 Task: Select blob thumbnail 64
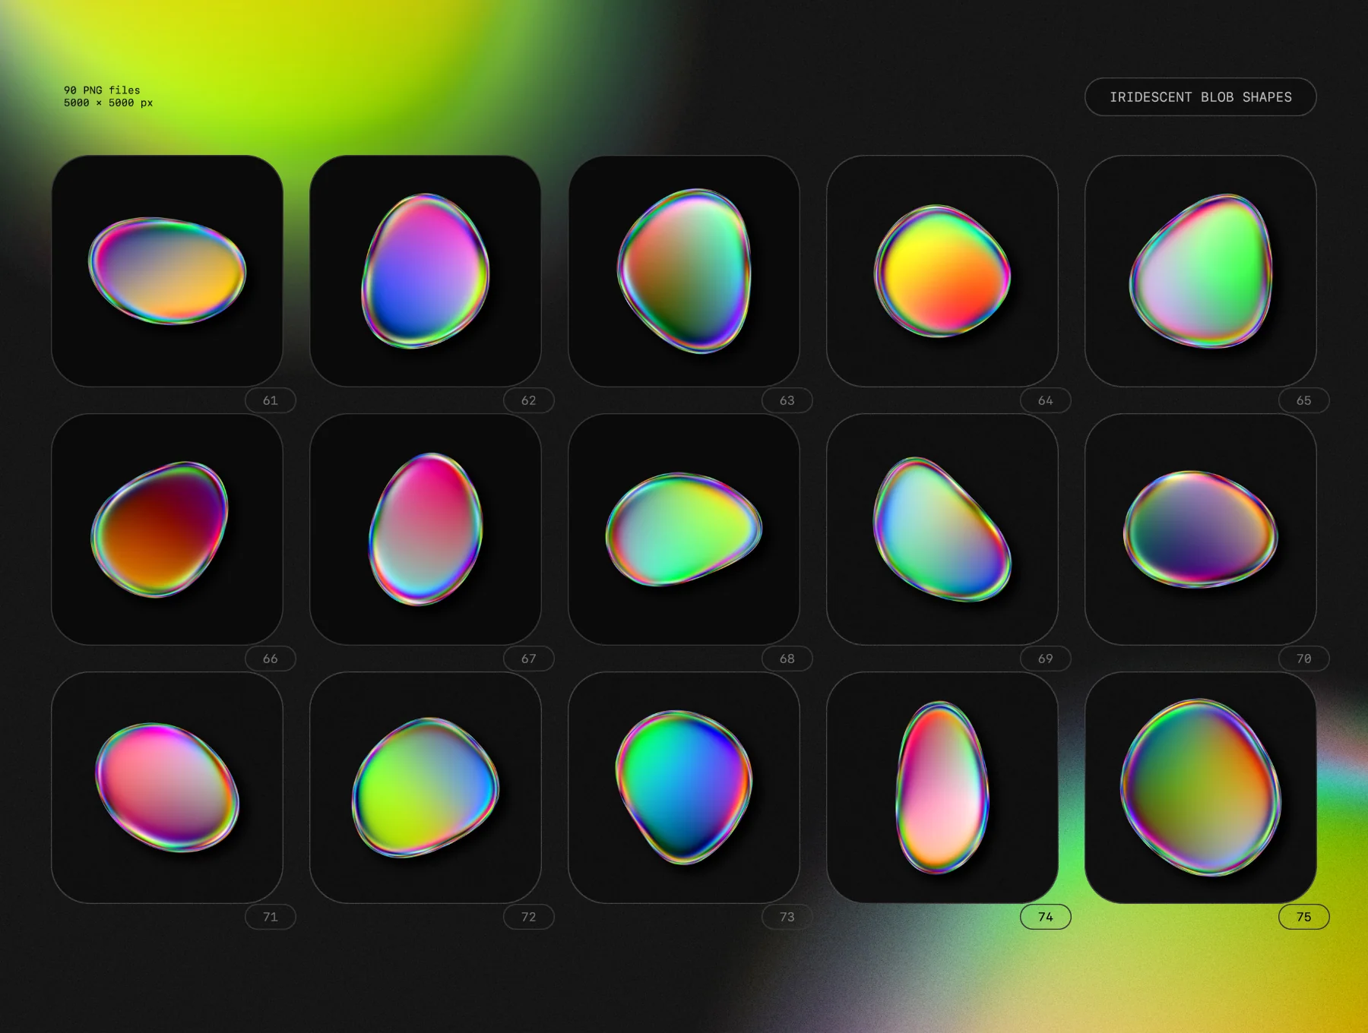tap(942, 271)
